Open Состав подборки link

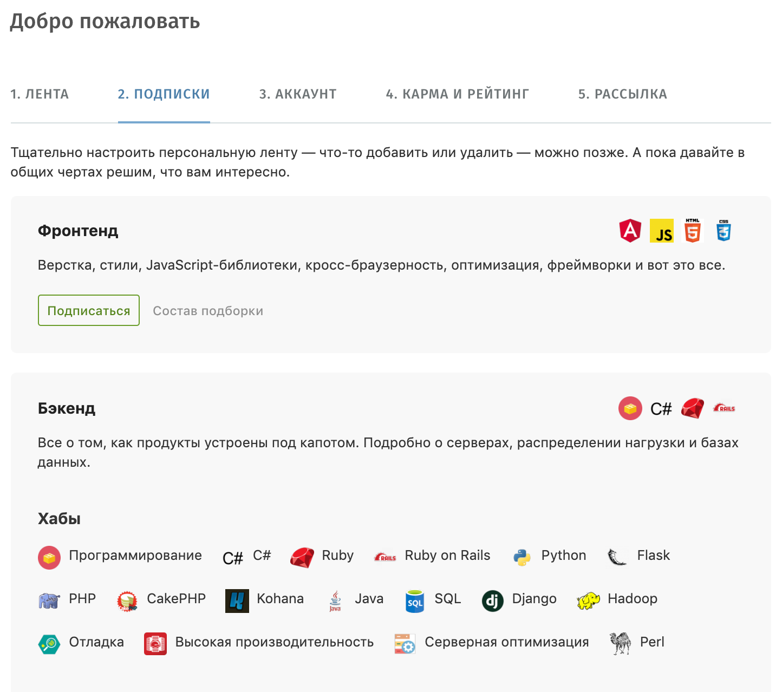tap(208, 310)
